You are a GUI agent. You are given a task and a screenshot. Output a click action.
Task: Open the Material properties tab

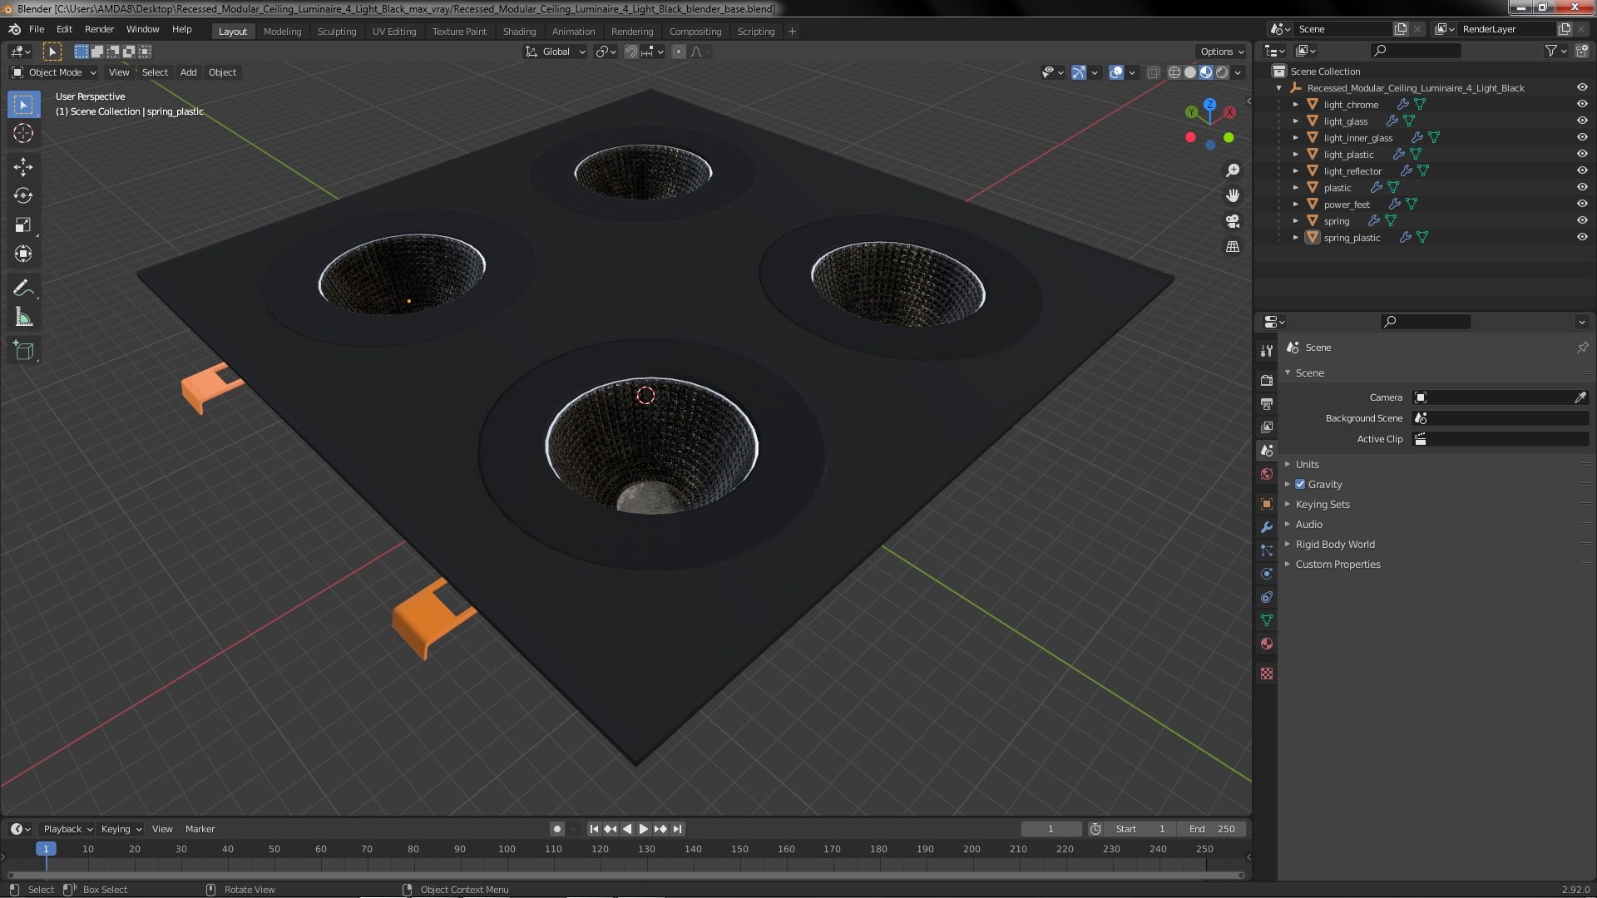1267,644
